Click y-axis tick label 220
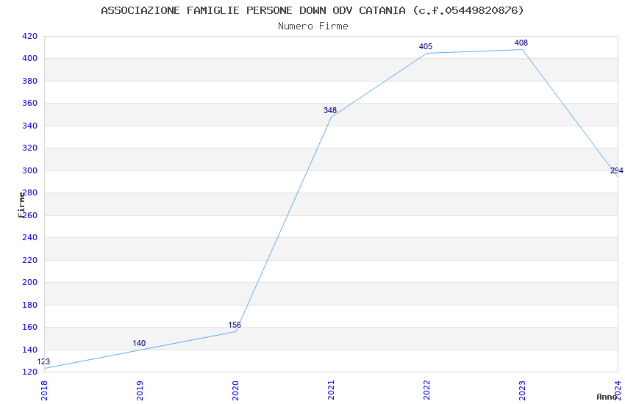 pos(29,260)
